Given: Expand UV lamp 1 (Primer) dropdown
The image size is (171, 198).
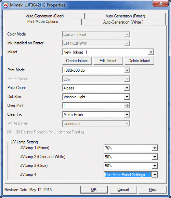Looking at the screenshot, I should [155, 148].
